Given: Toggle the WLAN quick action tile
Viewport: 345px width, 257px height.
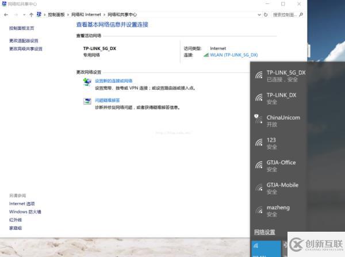Looking at the screenshot, I should pos(266,248).
